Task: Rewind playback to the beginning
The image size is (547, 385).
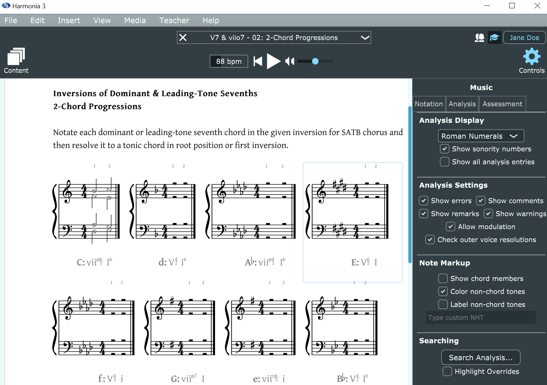Action: (x=258, y=61)
